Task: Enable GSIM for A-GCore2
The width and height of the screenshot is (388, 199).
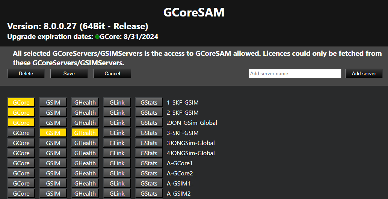Action: point(53,173)
